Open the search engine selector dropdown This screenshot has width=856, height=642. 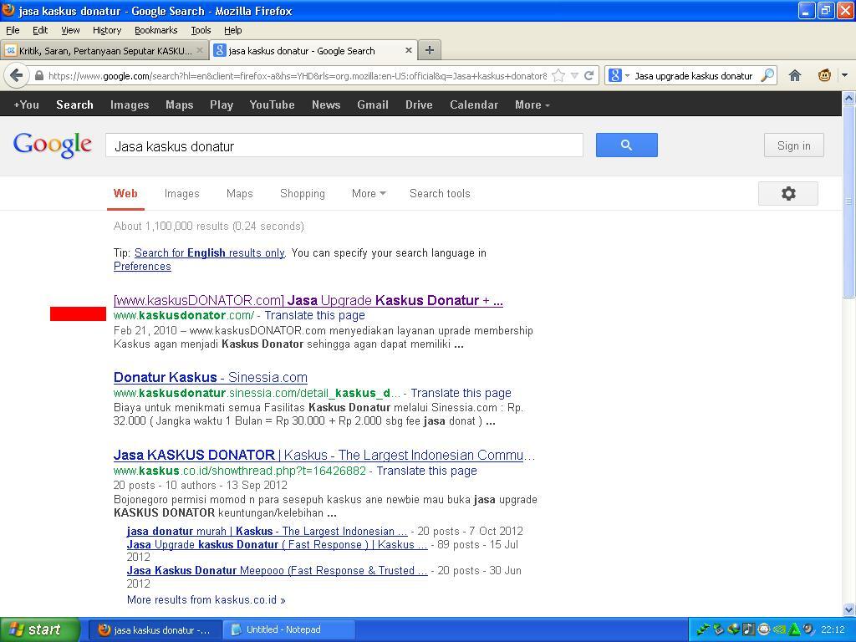point(618,75)
